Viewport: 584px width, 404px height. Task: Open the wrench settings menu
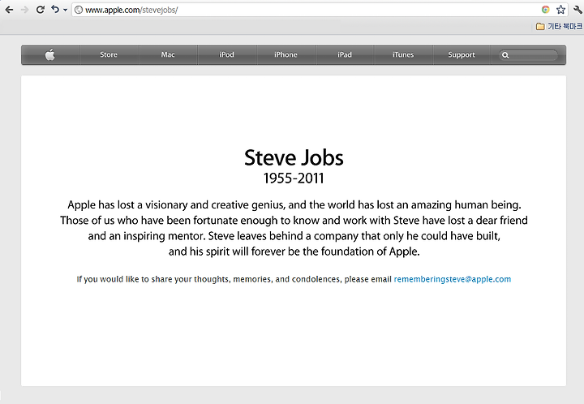pos(578,10)
